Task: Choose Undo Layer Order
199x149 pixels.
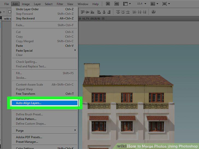Action: (45, 9)
